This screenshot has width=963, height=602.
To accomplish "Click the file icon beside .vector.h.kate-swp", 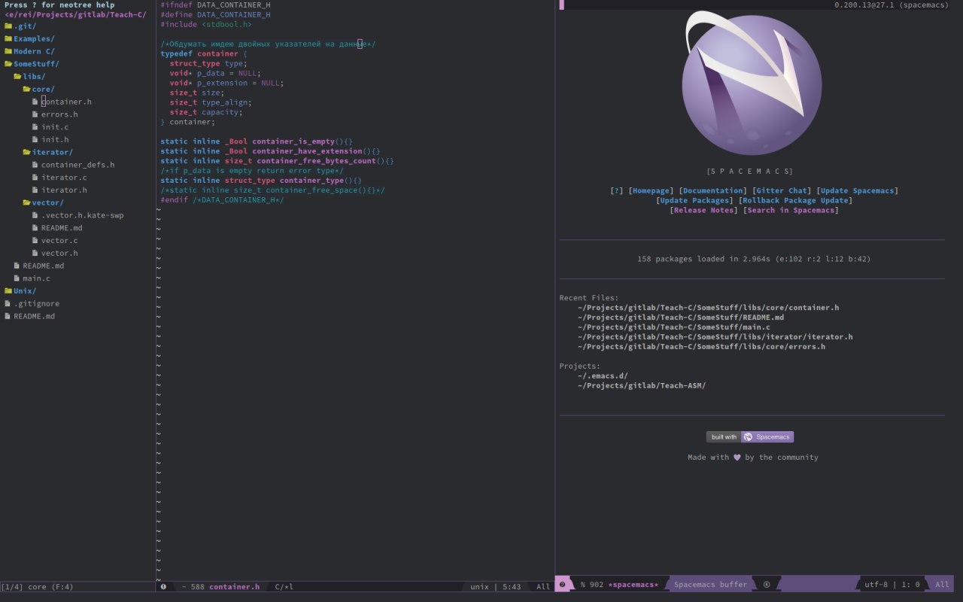I will (35, 215).
